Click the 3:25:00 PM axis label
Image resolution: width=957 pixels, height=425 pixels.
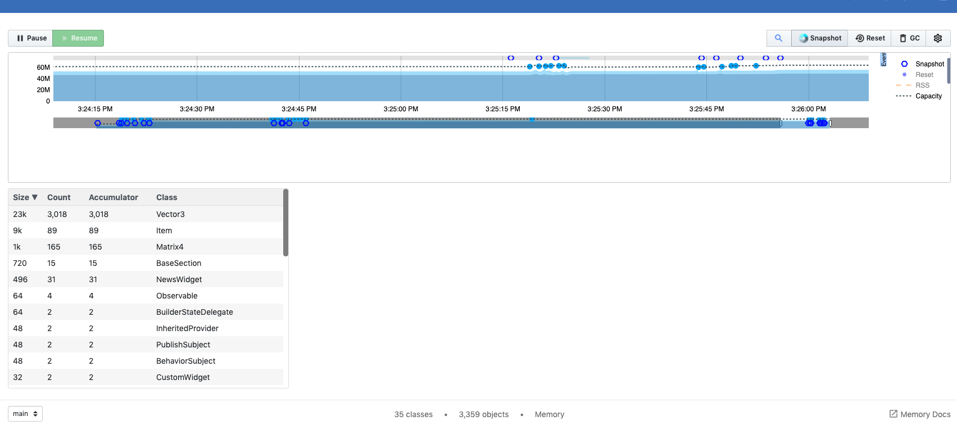(401, 109)
